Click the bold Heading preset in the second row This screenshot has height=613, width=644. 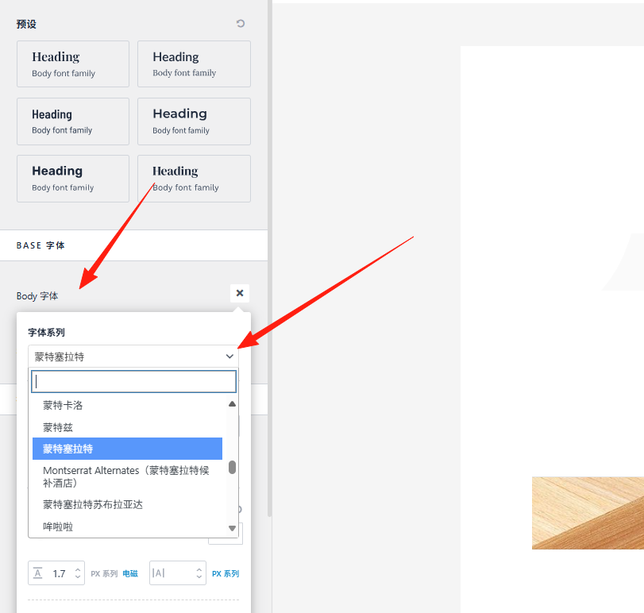[x=194, y=121]
